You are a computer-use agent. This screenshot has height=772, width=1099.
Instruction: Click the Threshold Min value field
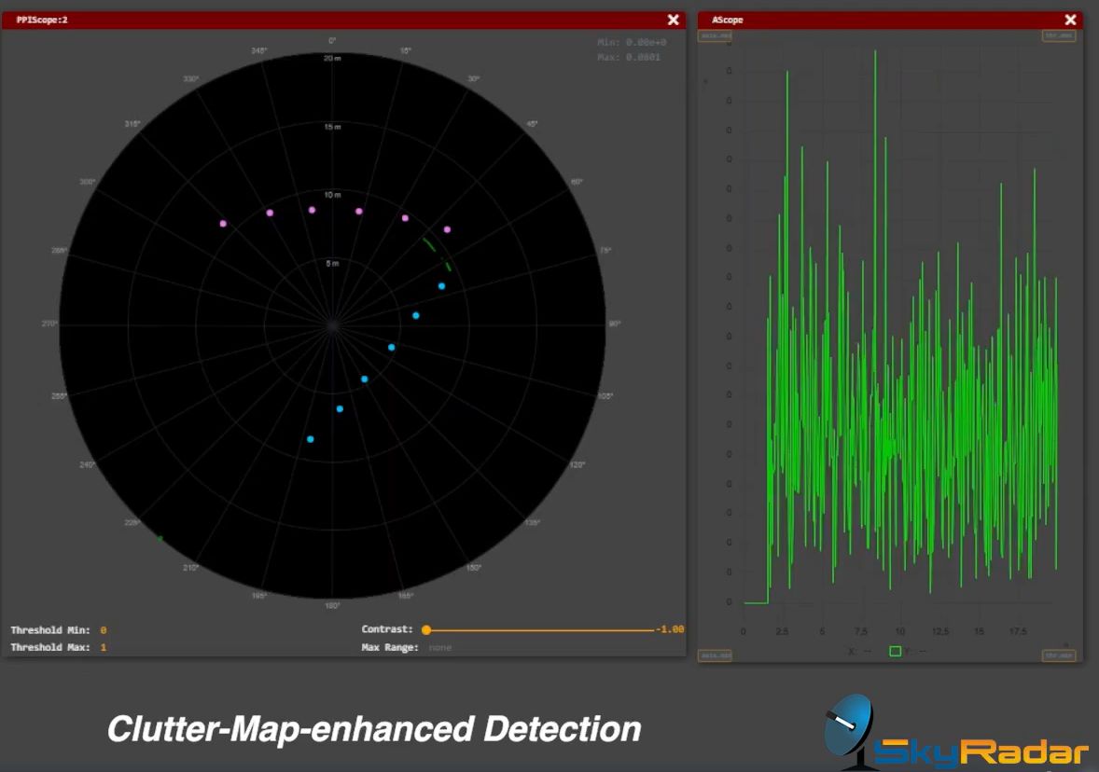pos(104,631)
